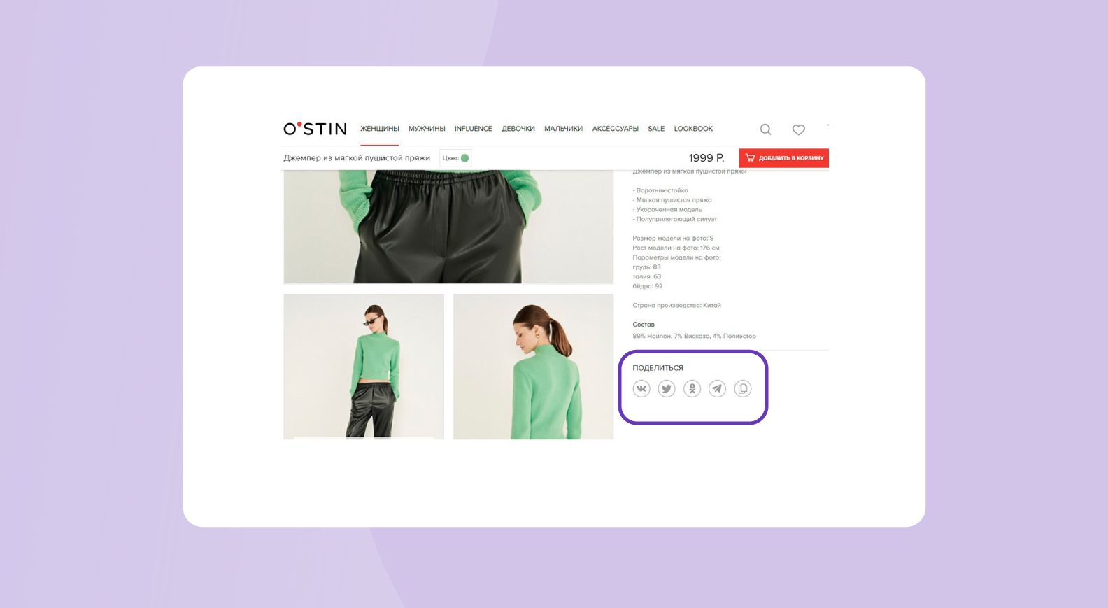Copy the product link icon
This screenshot has height=608, width=1108.
[x=743, y=388]
